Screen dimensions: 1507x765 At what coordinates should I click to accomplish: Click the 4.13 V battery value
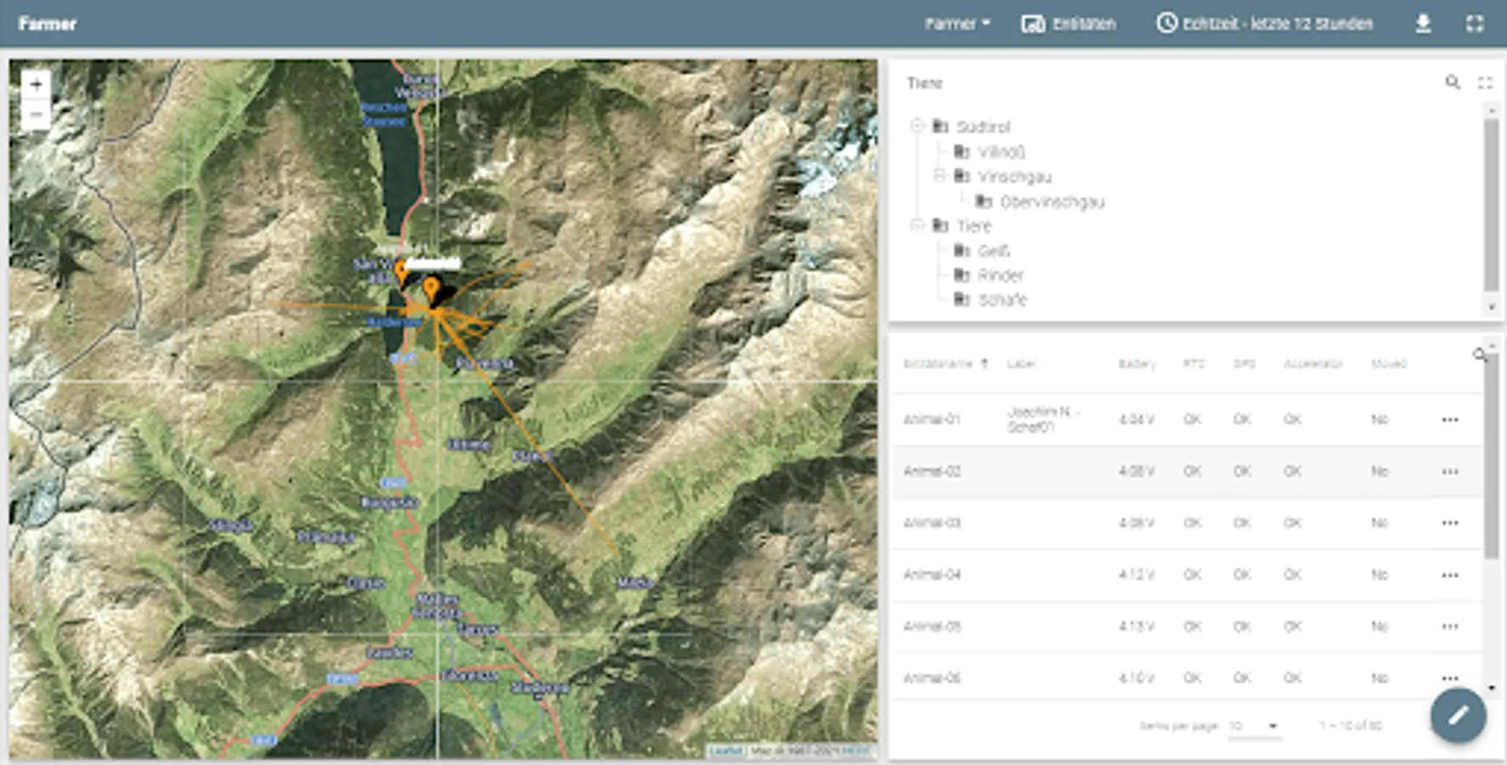[x=1137, y=627]
